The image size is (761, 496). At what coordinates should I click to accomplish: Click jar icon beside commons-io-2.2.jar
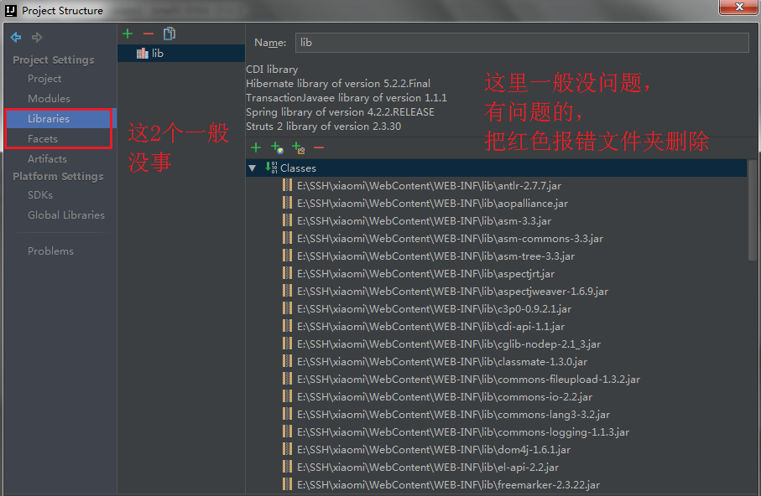tap(287, 396)
